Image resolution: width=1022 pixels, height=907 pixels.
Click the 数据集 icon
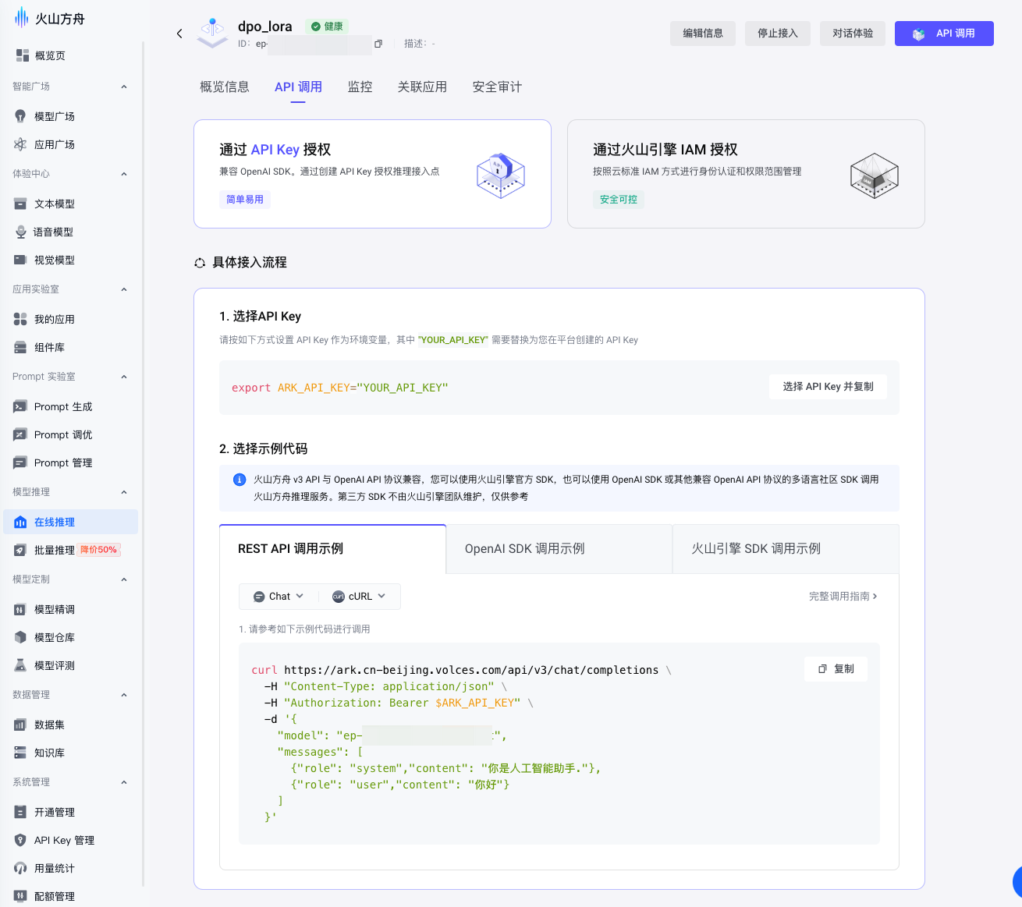tap(20, 725)
